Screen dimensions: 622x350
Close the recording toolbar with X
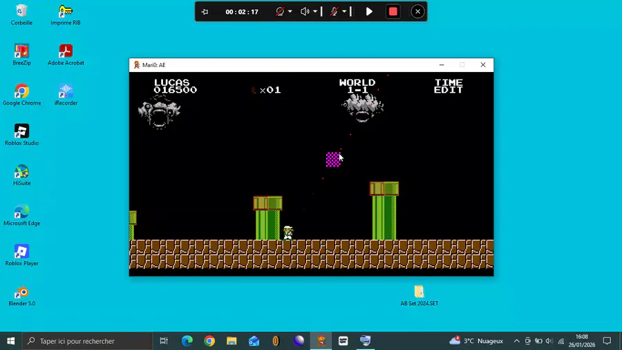click(x=417, y=12)
